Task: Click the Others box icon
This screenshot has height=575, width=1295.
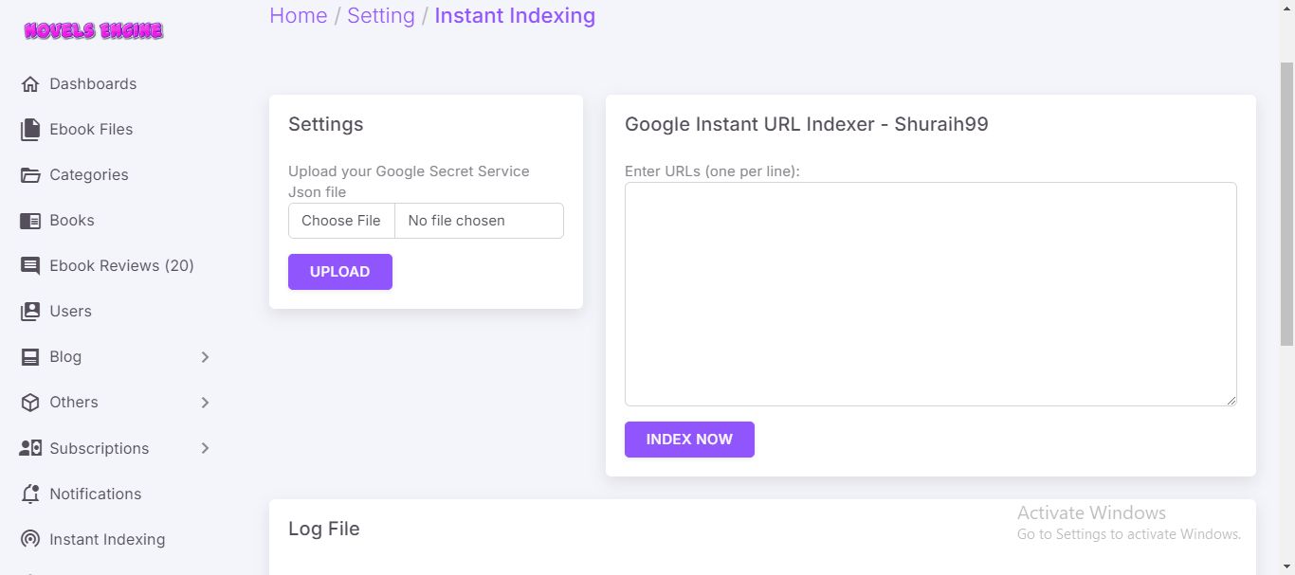Action: coord(30,403)
